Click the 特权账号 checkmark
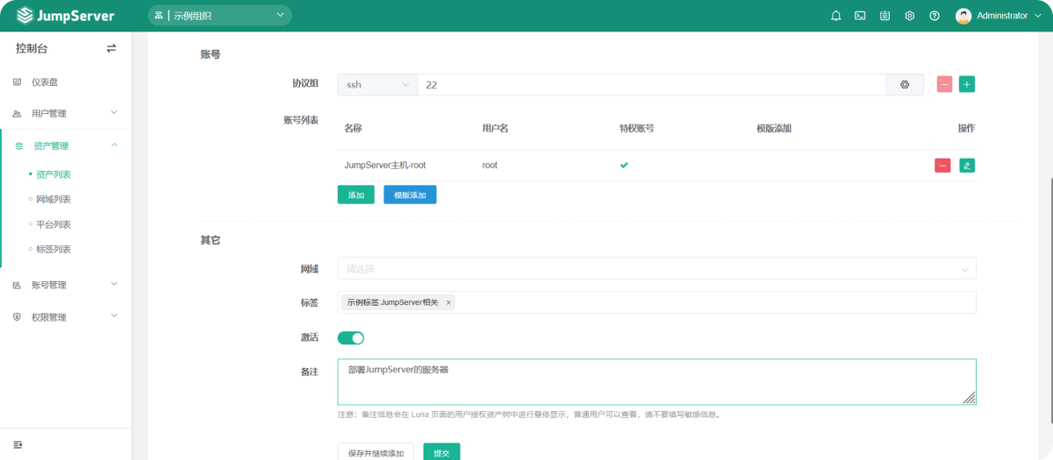 pyautogui.click(x=624, y=165)
